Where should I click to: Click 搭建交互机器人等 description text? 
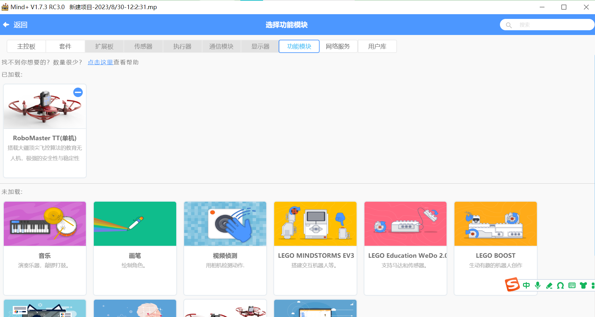click(314, 265)
